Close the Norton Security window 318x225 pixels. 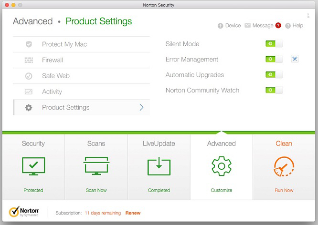point(7,5)
